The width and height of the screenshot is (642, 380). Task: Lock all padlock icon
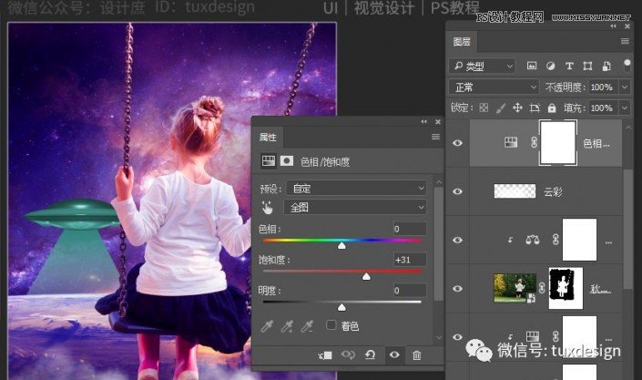[552, 108]
